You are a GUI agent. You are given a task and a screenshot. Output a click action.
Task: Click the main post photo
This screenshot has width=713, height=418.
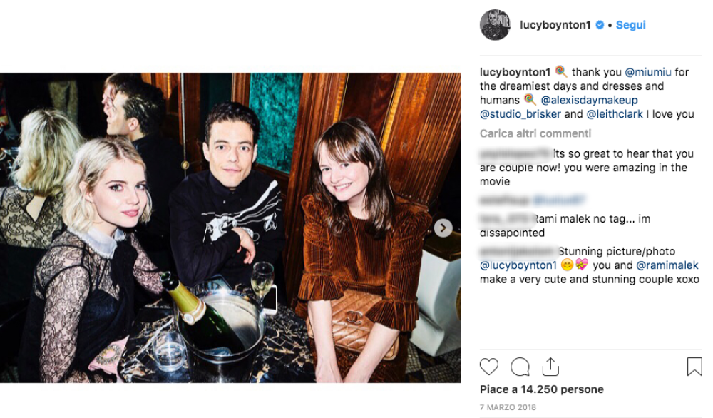230,228
